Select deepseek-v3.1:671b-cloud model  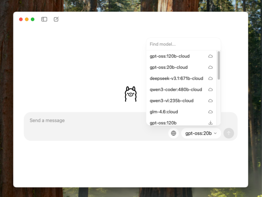(x=176, y=78)
